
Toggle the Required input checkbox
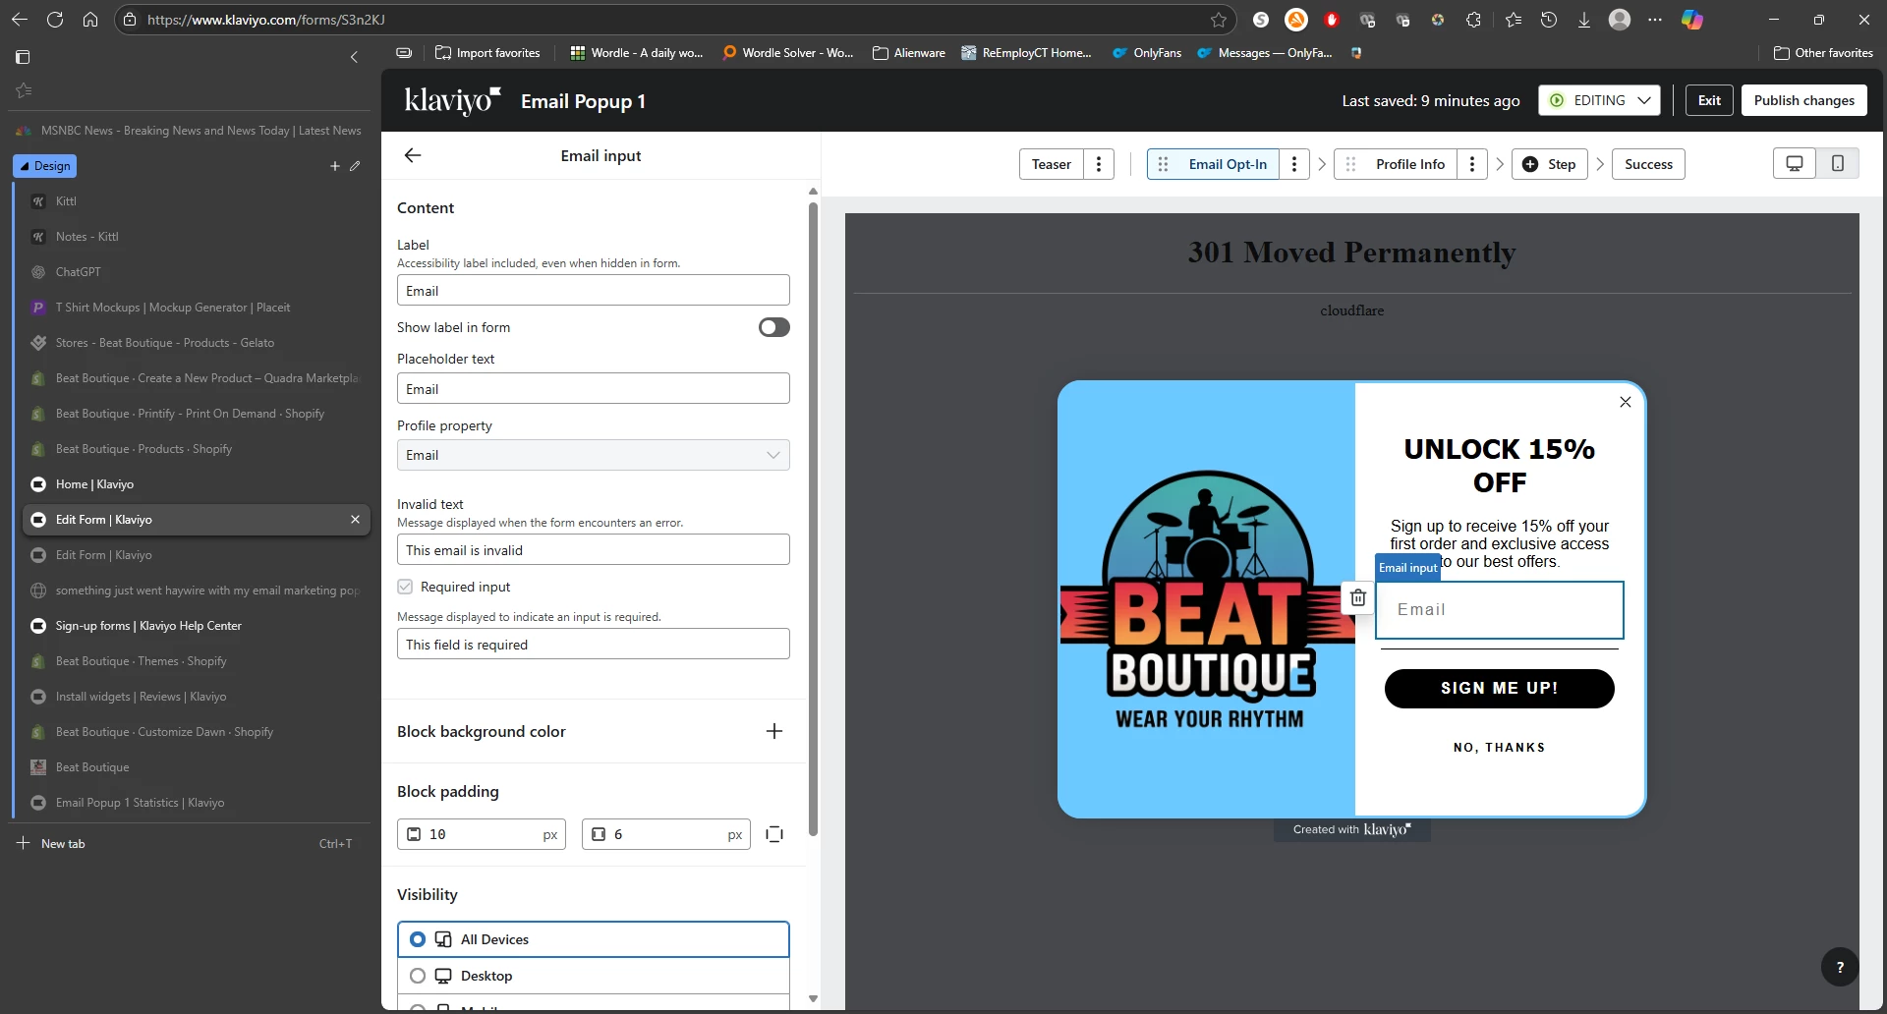(405, 587)
